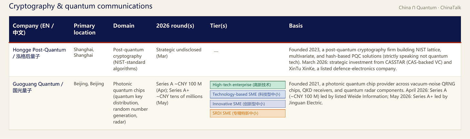
Task: Click the blue 'Technology-based SME (科技型中小)' tag
Action: pos(248,94)
